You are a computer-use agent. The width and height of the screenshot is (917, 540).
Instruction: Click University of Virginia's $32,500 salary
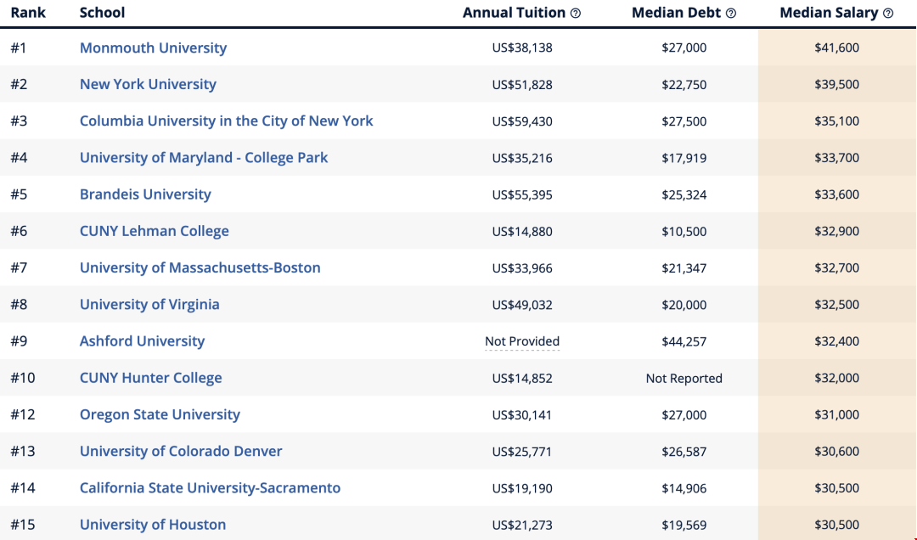coord(837,305)
